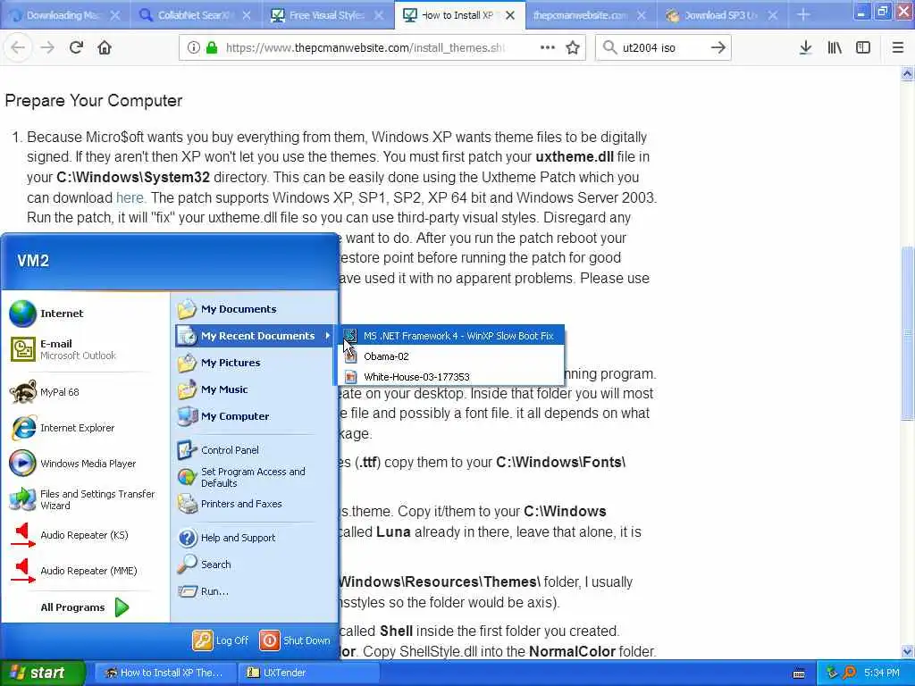Click the on-screen keyboard tray icon

(799, 673)
